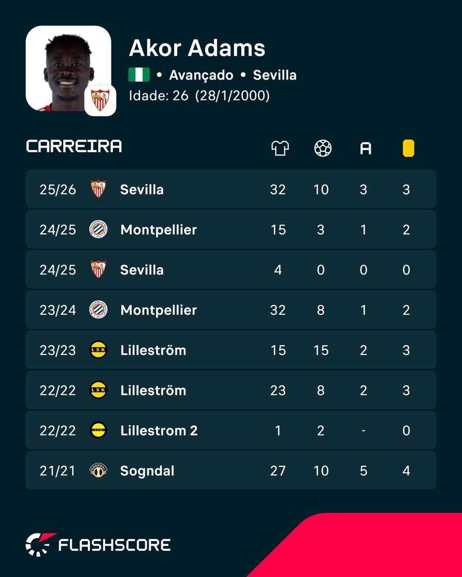Select the 23/24 Montpellier season row
The image size is (462, 577).
(231, 310)
